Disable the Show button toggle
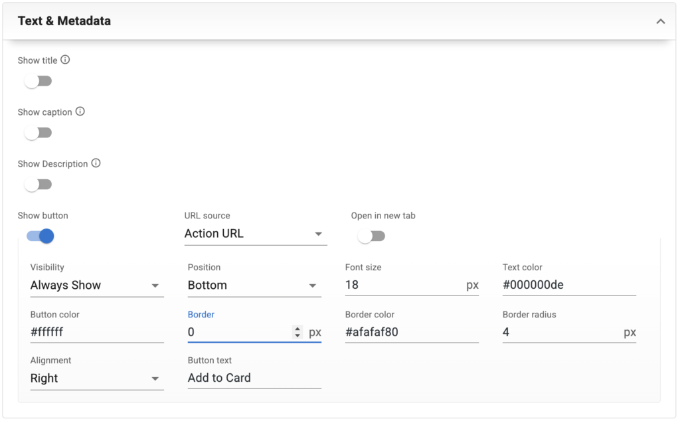 tap(40, 236)
